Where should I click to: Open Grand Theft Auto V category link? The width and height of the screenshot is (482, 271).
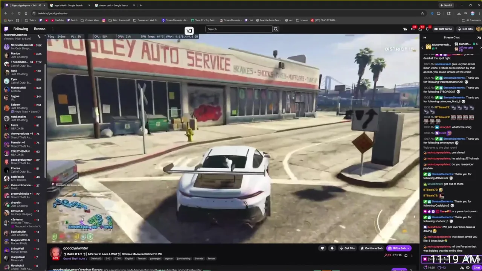75,259
